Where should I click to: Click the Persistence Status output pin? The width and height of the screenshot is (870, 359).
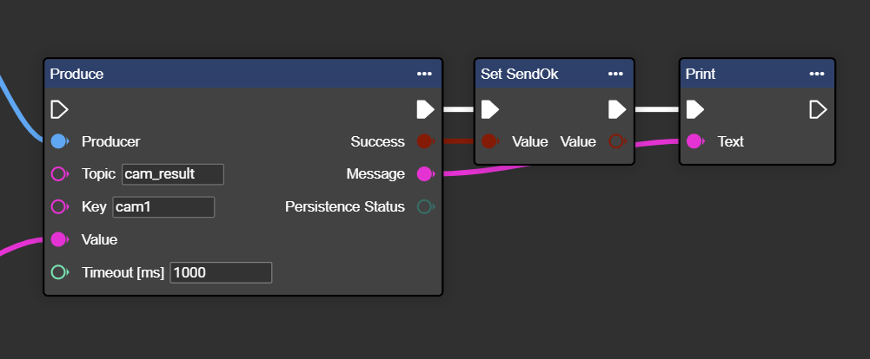click(x=425, y=207)
